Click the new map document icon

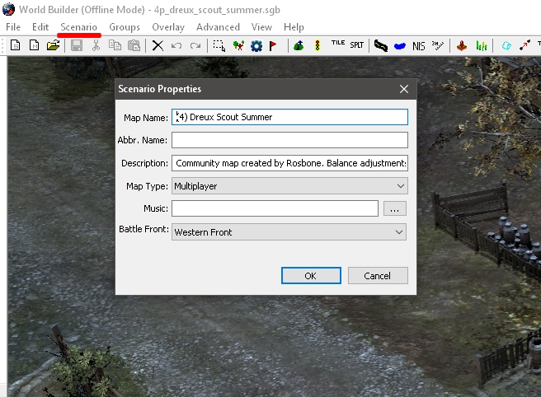[x=34, y=45]
